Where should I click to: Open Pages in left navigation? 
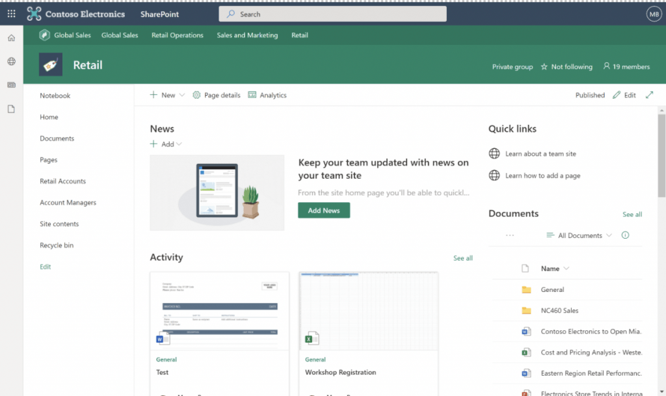coord(48,159)
